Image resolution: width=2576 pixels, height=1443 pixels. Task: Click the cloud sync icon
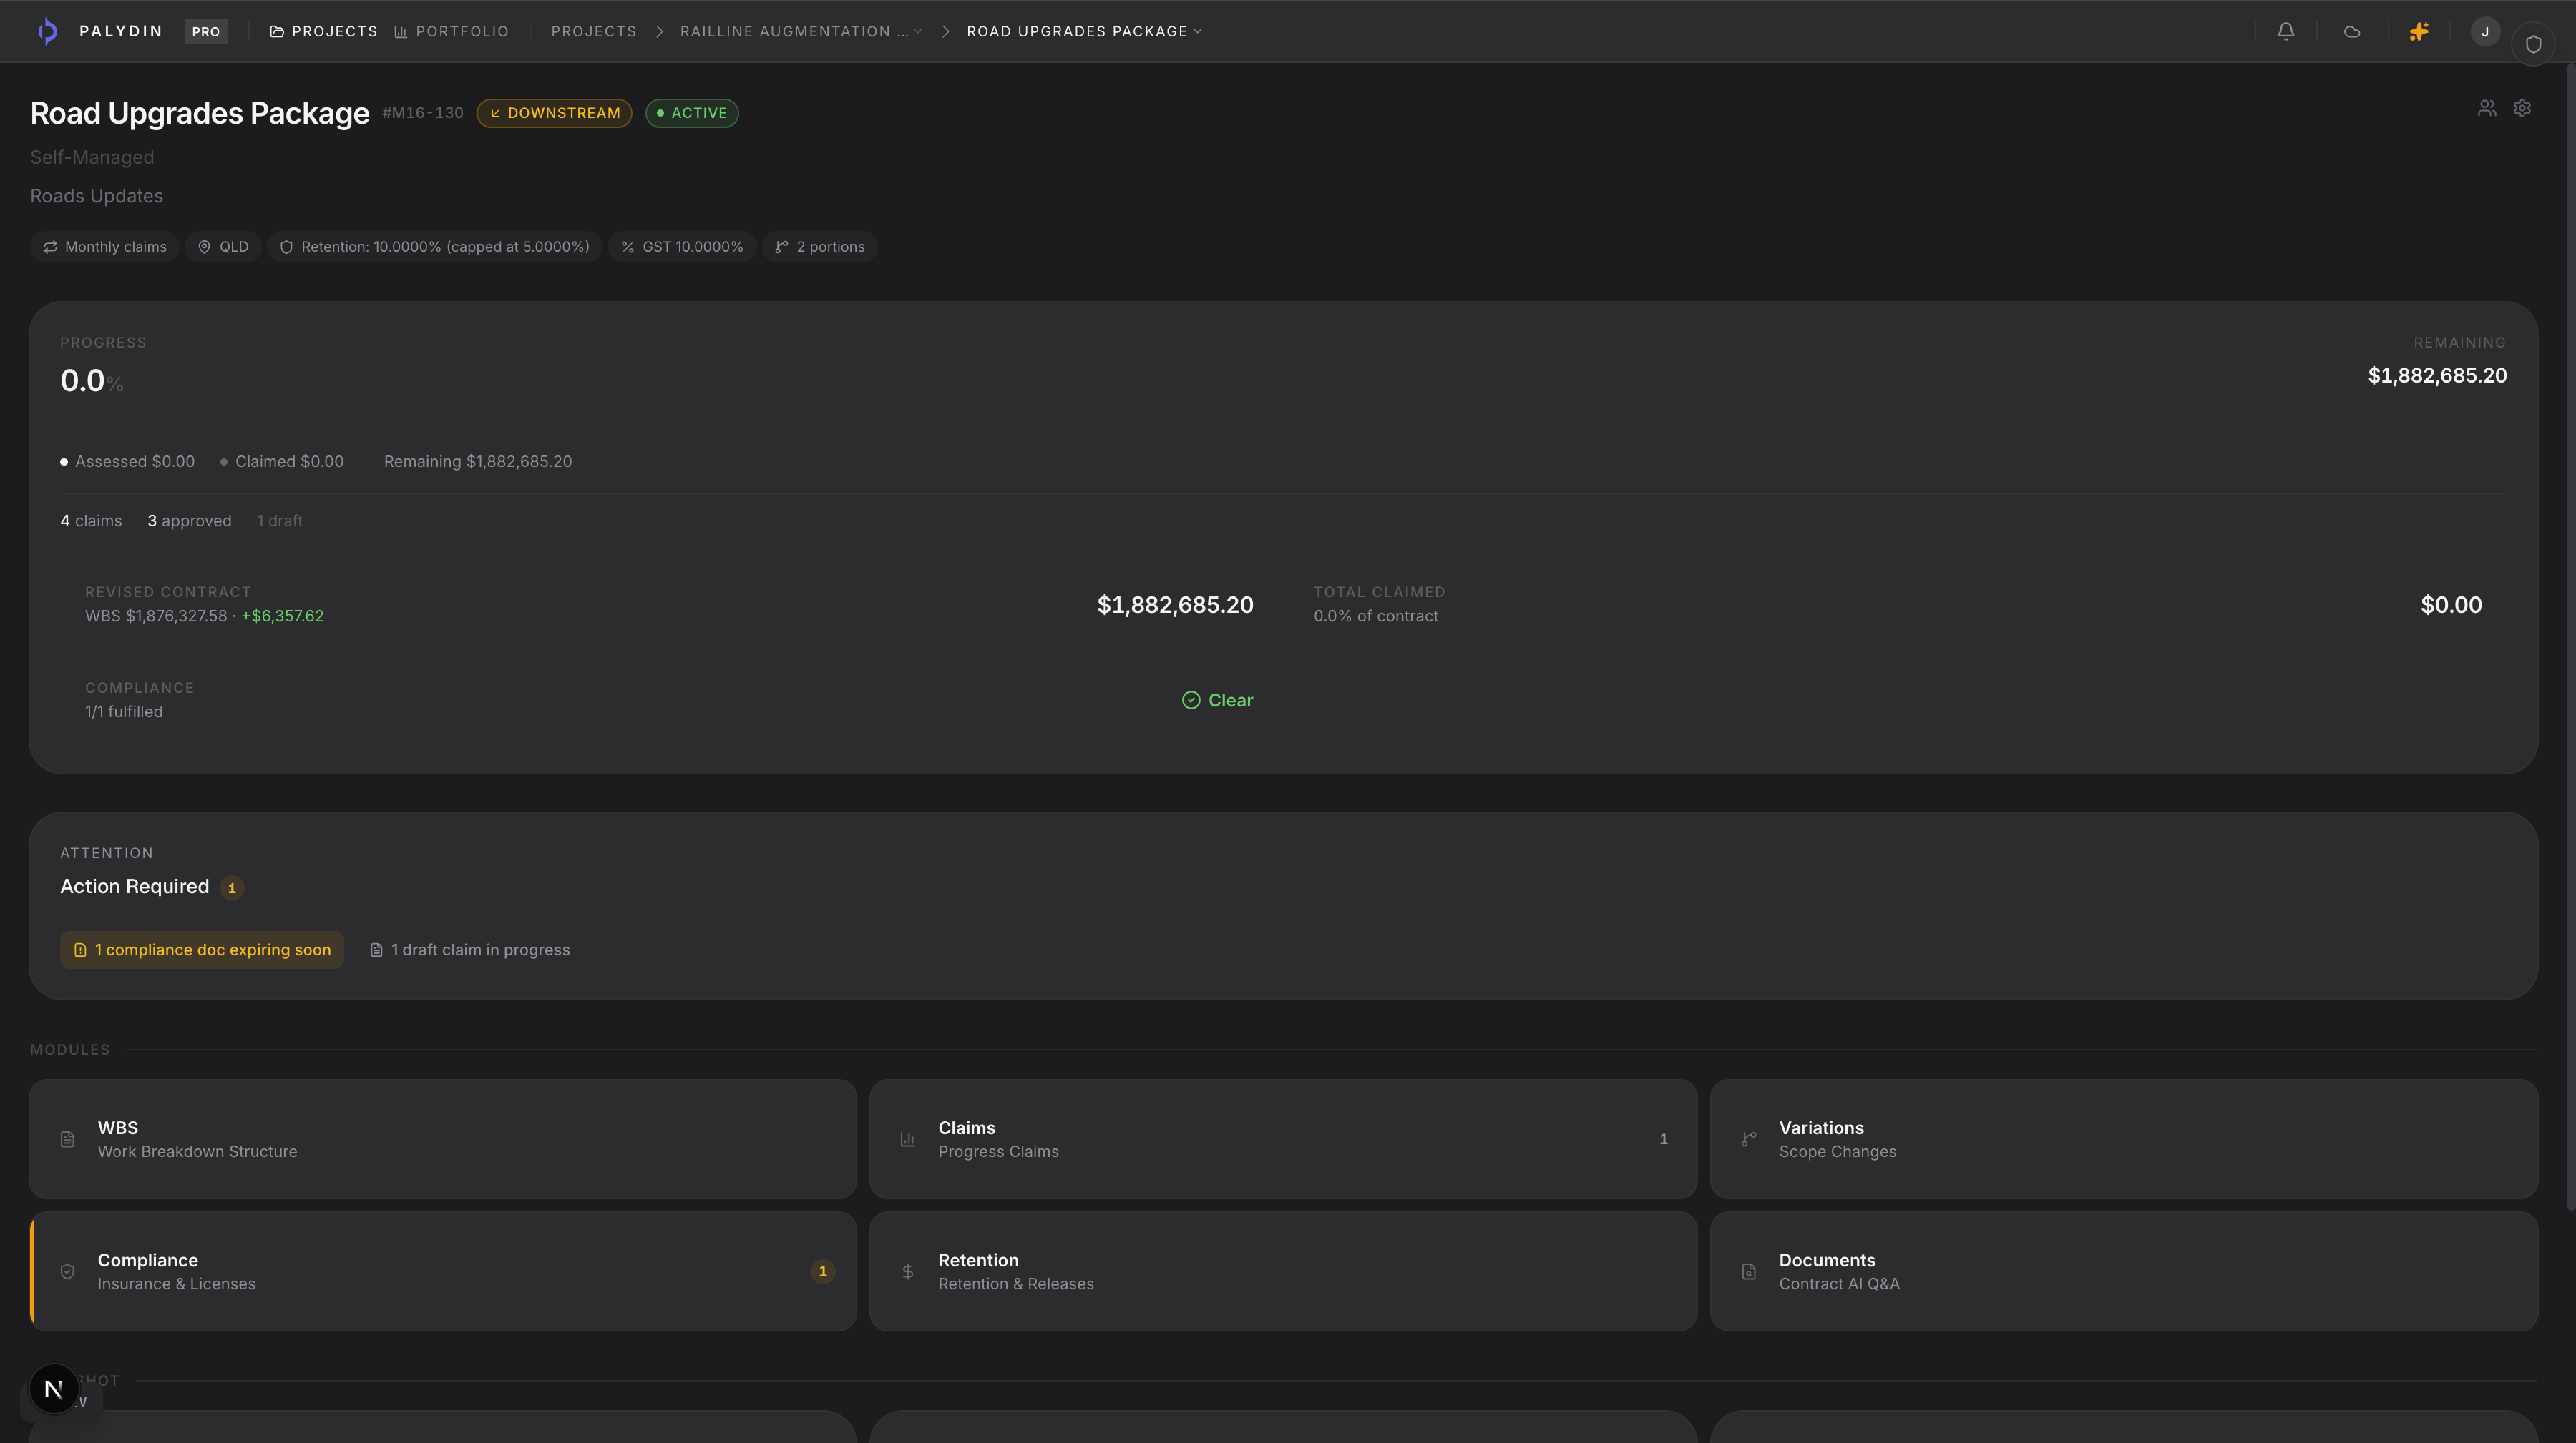click(2351, 32)
